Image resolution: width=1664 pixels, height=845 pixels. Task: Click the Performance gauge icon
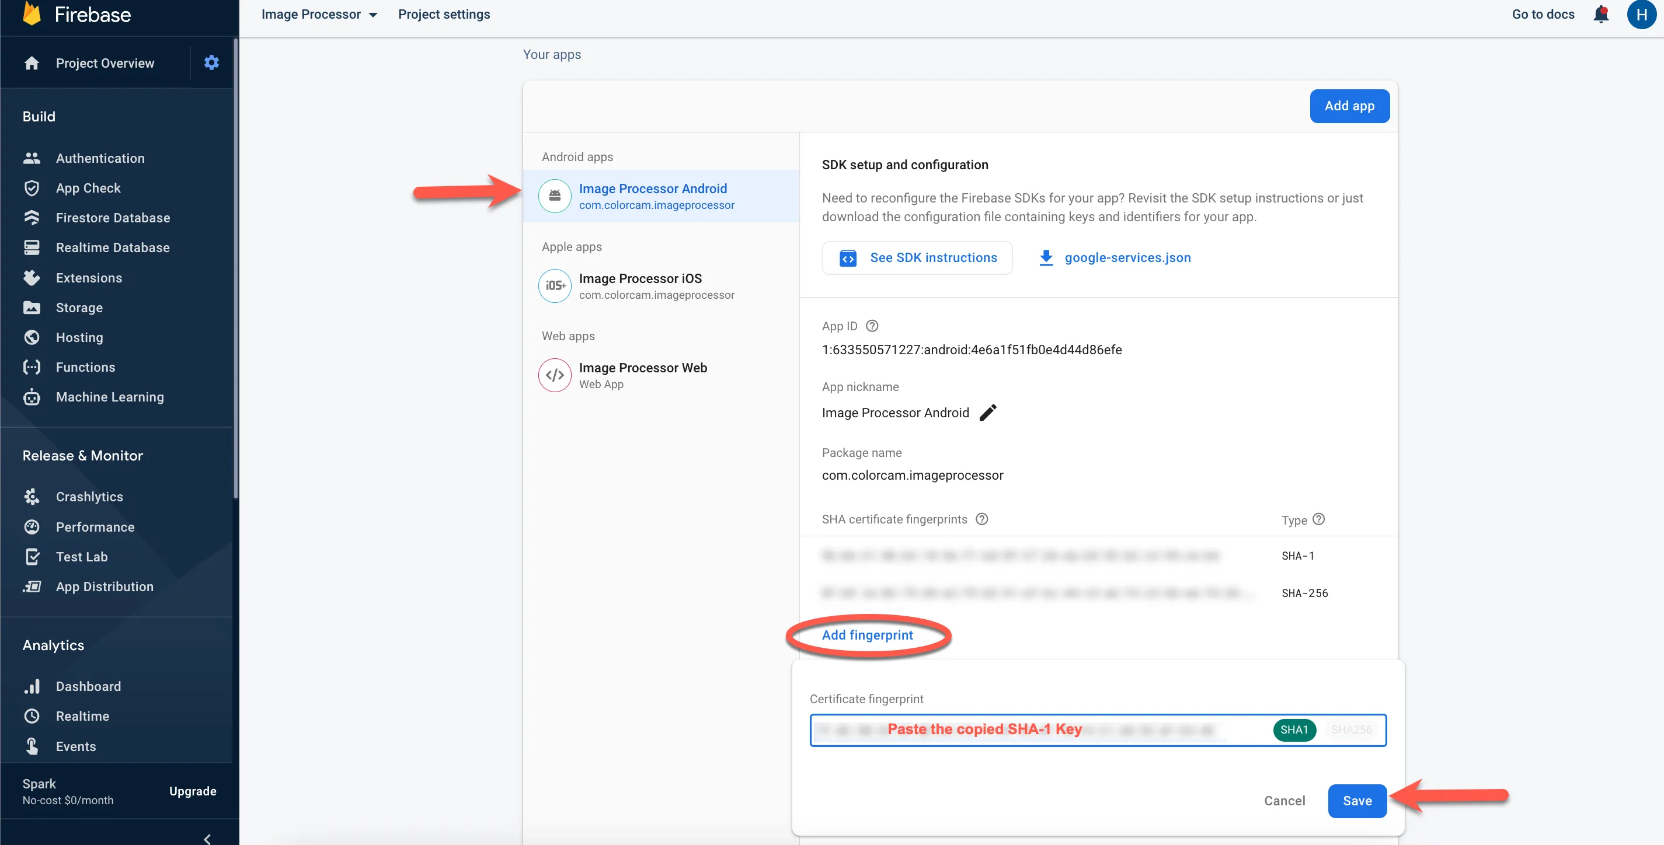(x=32, y=527)
